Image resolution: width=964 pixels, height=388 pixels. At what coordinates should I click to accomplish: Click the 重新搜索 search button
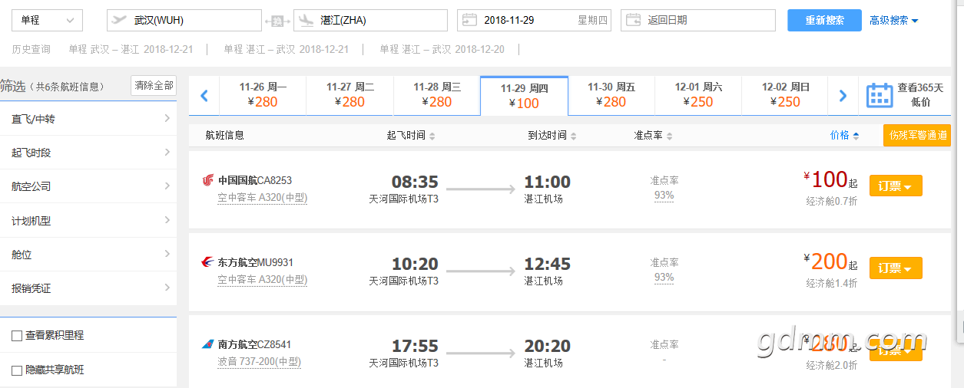pos(824,20)
